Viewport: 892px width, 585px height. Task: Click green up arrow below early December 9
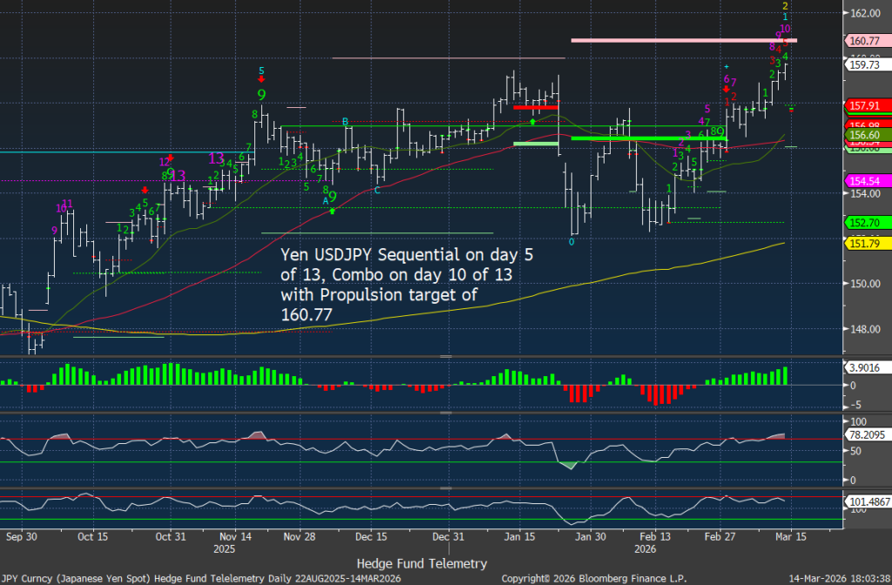(x=332, y=210)
